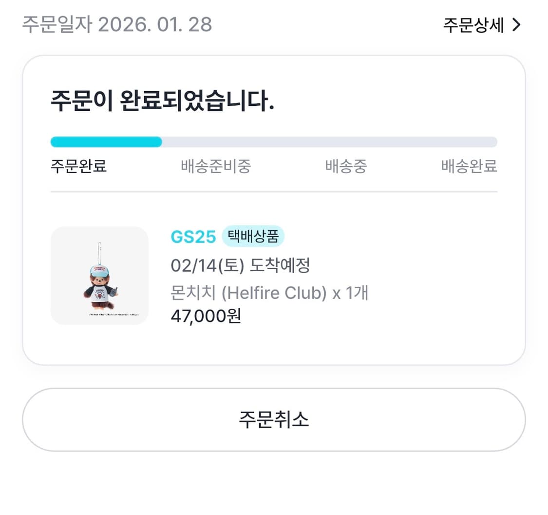The image size is (548, 515).
Task: Tap the 택배상품 delivery badge
Action: (x=253, y=236)
